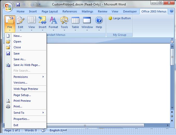Click the vertical scrollbar down arrow
The image size is (176, 135).
click(x=172, y=108)
